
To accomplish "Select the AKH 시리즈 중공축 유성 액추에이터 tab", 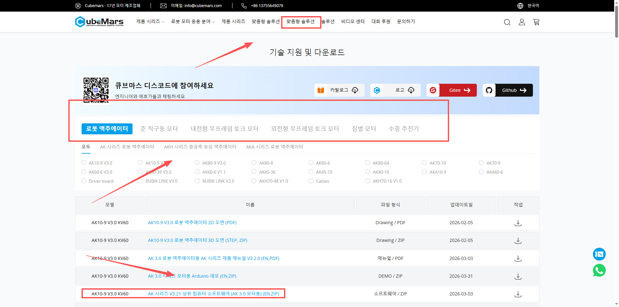I will (200, 147).
